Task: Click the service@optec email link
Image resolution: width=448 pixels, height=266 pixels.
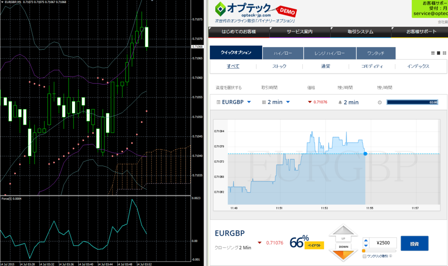Action: coord(430,14)
